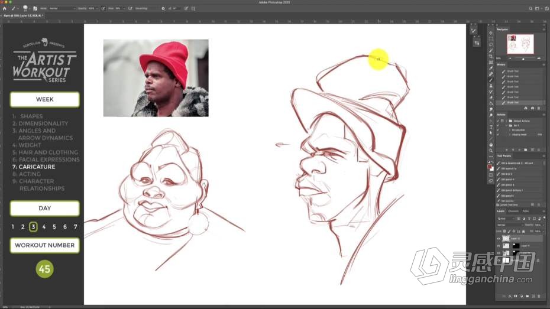The height and width of the screenshot is (309, 550).
Task: Select the Type tool
Action: (491, 127)
